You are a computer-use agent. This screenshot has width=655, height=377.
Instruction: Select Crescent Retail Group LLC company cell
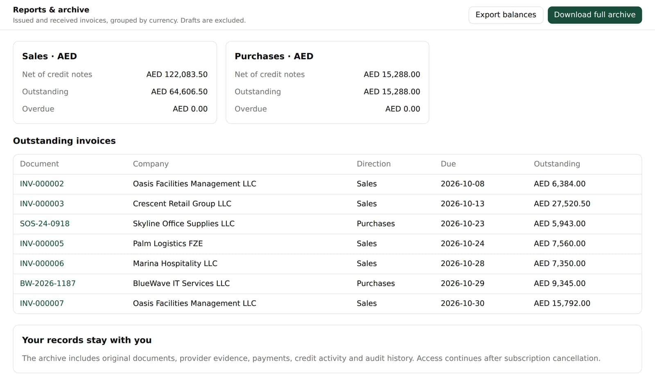(x=182, y=204)
